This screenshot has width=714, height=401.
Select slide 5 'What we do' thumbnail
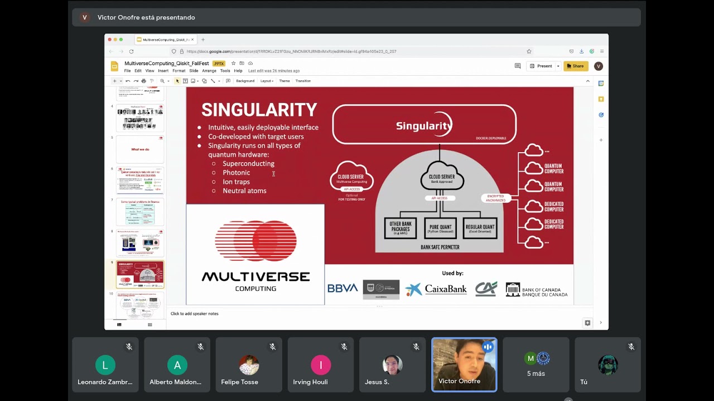[x=140, y=149]
